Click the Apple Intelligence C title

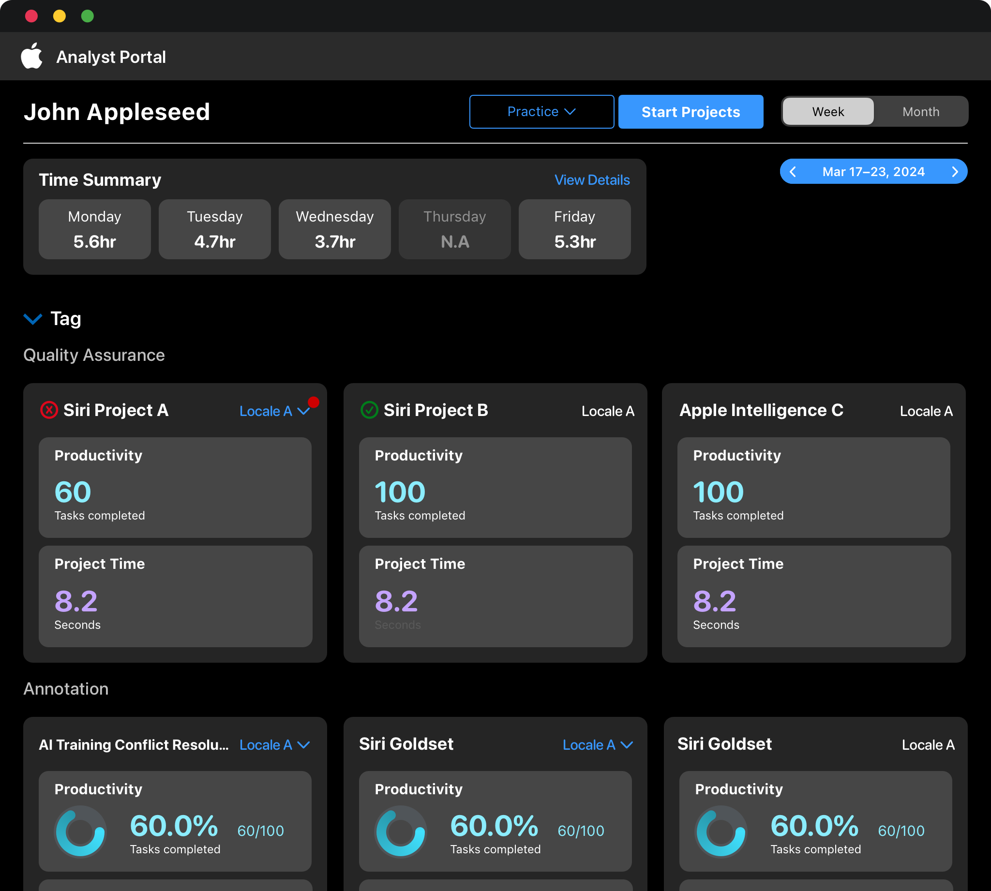(761, 410)
